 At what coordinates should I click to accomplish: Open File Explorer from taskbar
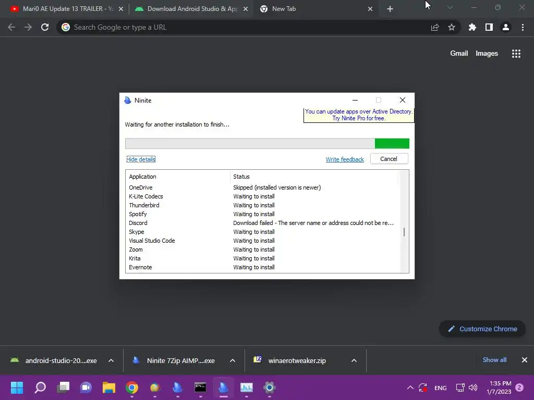coord(109,387)
